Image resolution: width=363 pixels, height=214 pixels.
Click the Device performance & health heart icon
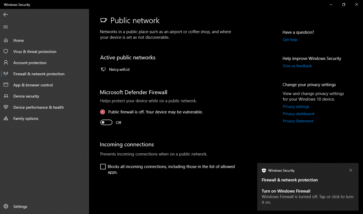click(x=6, y=107)
